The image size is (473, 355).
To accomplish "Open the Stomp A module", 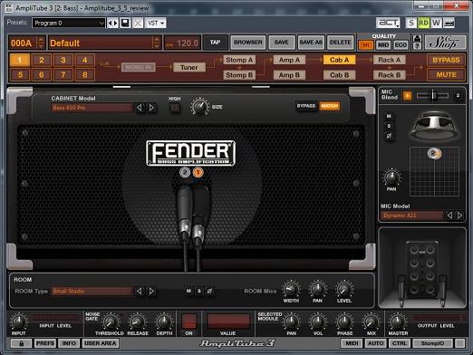I will tap(239, 60).
